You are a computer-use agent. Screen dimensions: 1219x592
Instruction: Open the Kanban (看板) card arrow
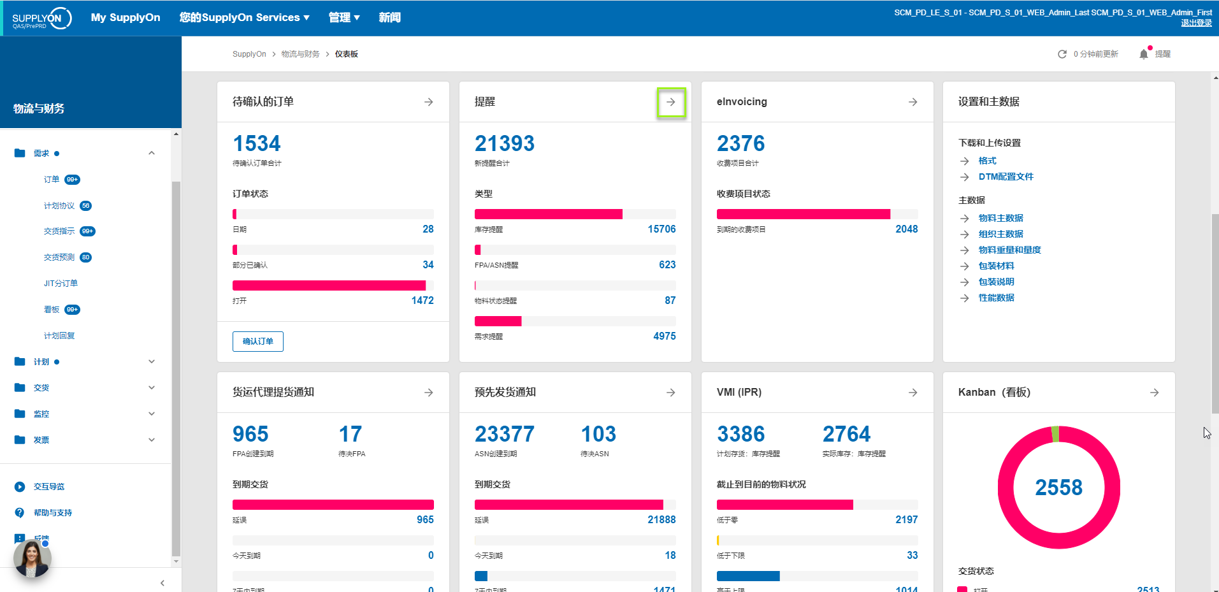[x=1155, y=393]
